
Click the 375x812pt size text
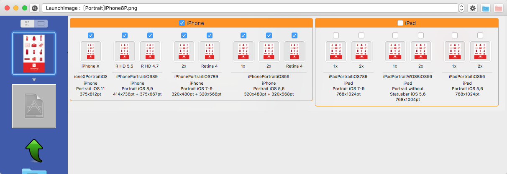[x=91, y=94]
